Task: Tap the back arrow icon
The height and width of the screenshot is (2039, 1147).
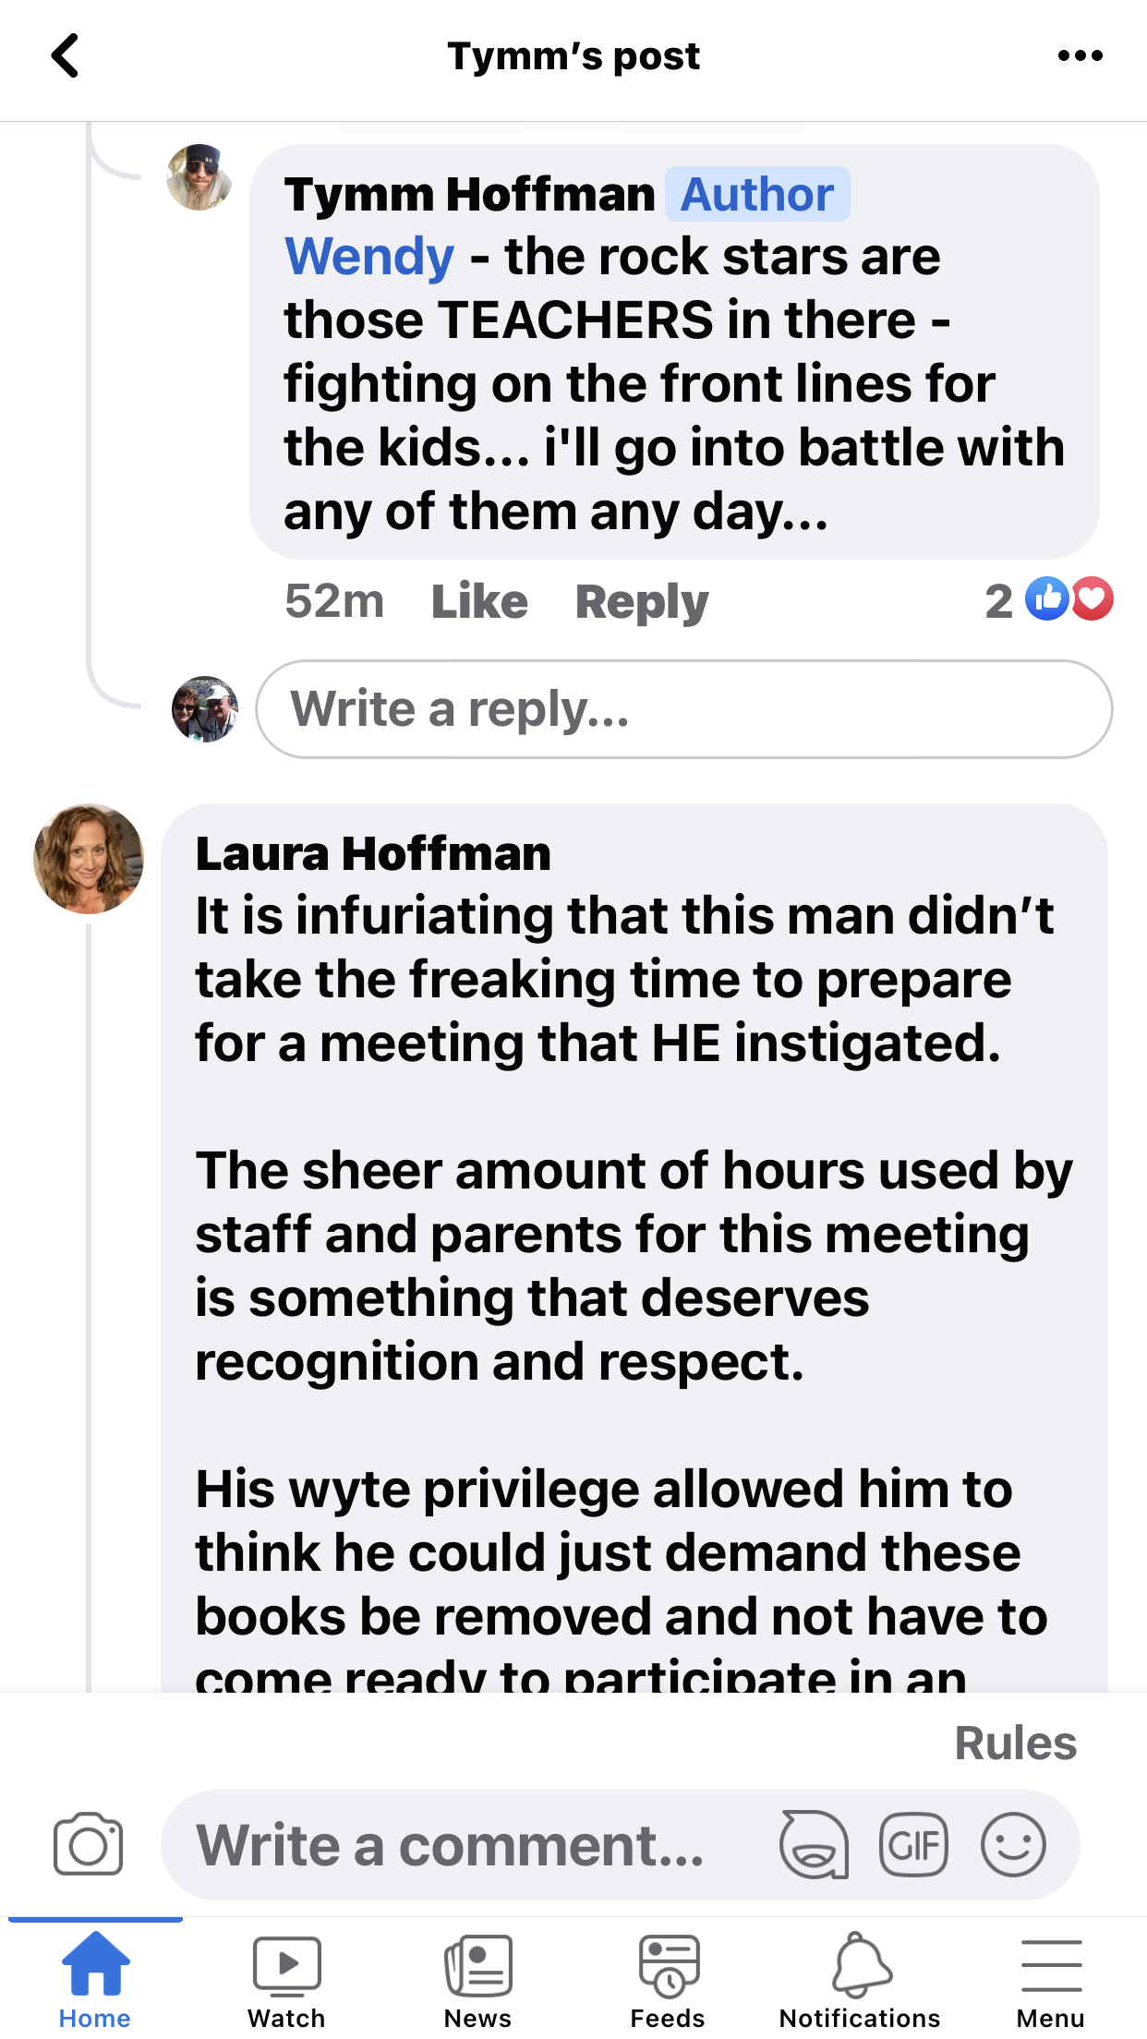Action: coord(65,56)
